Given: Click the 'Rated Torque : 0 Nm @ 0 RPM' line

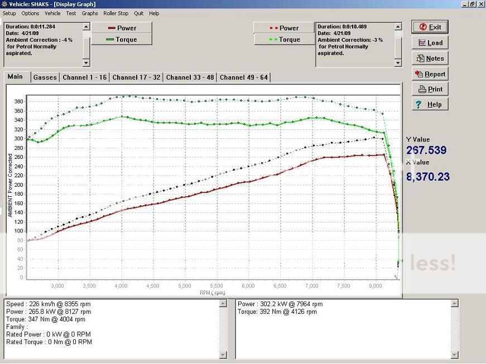Looking at the screenshot, I should click(49, 342).
